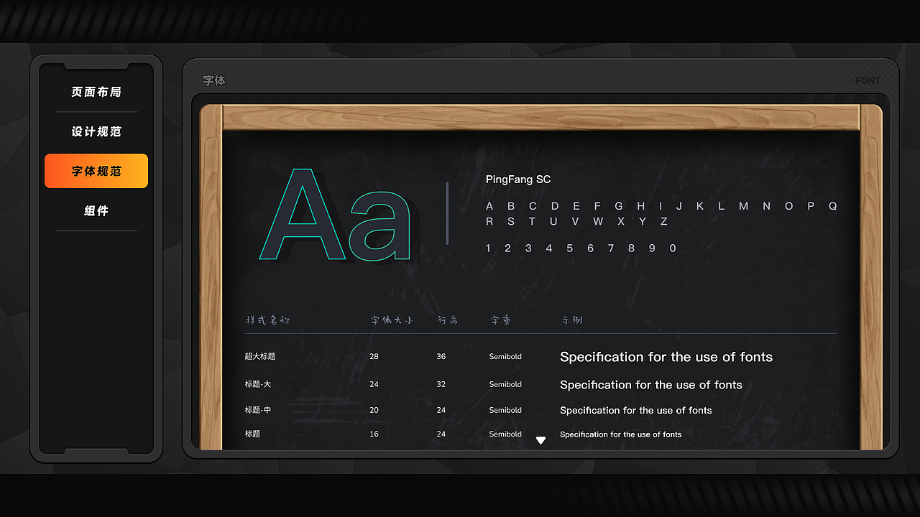Select the 标题-中 style name
Image resolution: width=920 pixels, height=517 pixels.
click(x=258, y=410)
